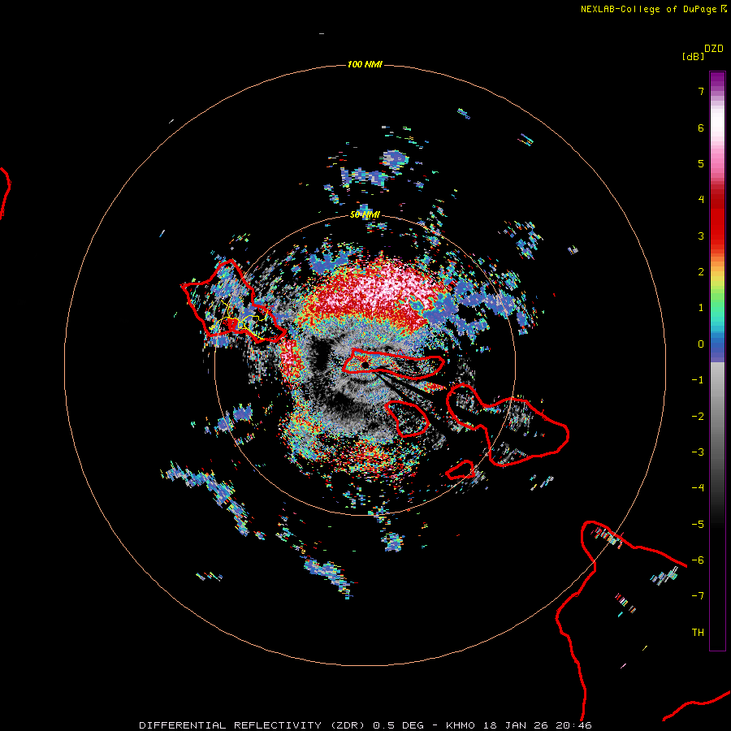Click the 6 value on the color scale

[701, 128]
